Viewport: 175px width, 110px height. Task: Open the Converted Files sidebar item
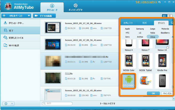pos(20,38)
